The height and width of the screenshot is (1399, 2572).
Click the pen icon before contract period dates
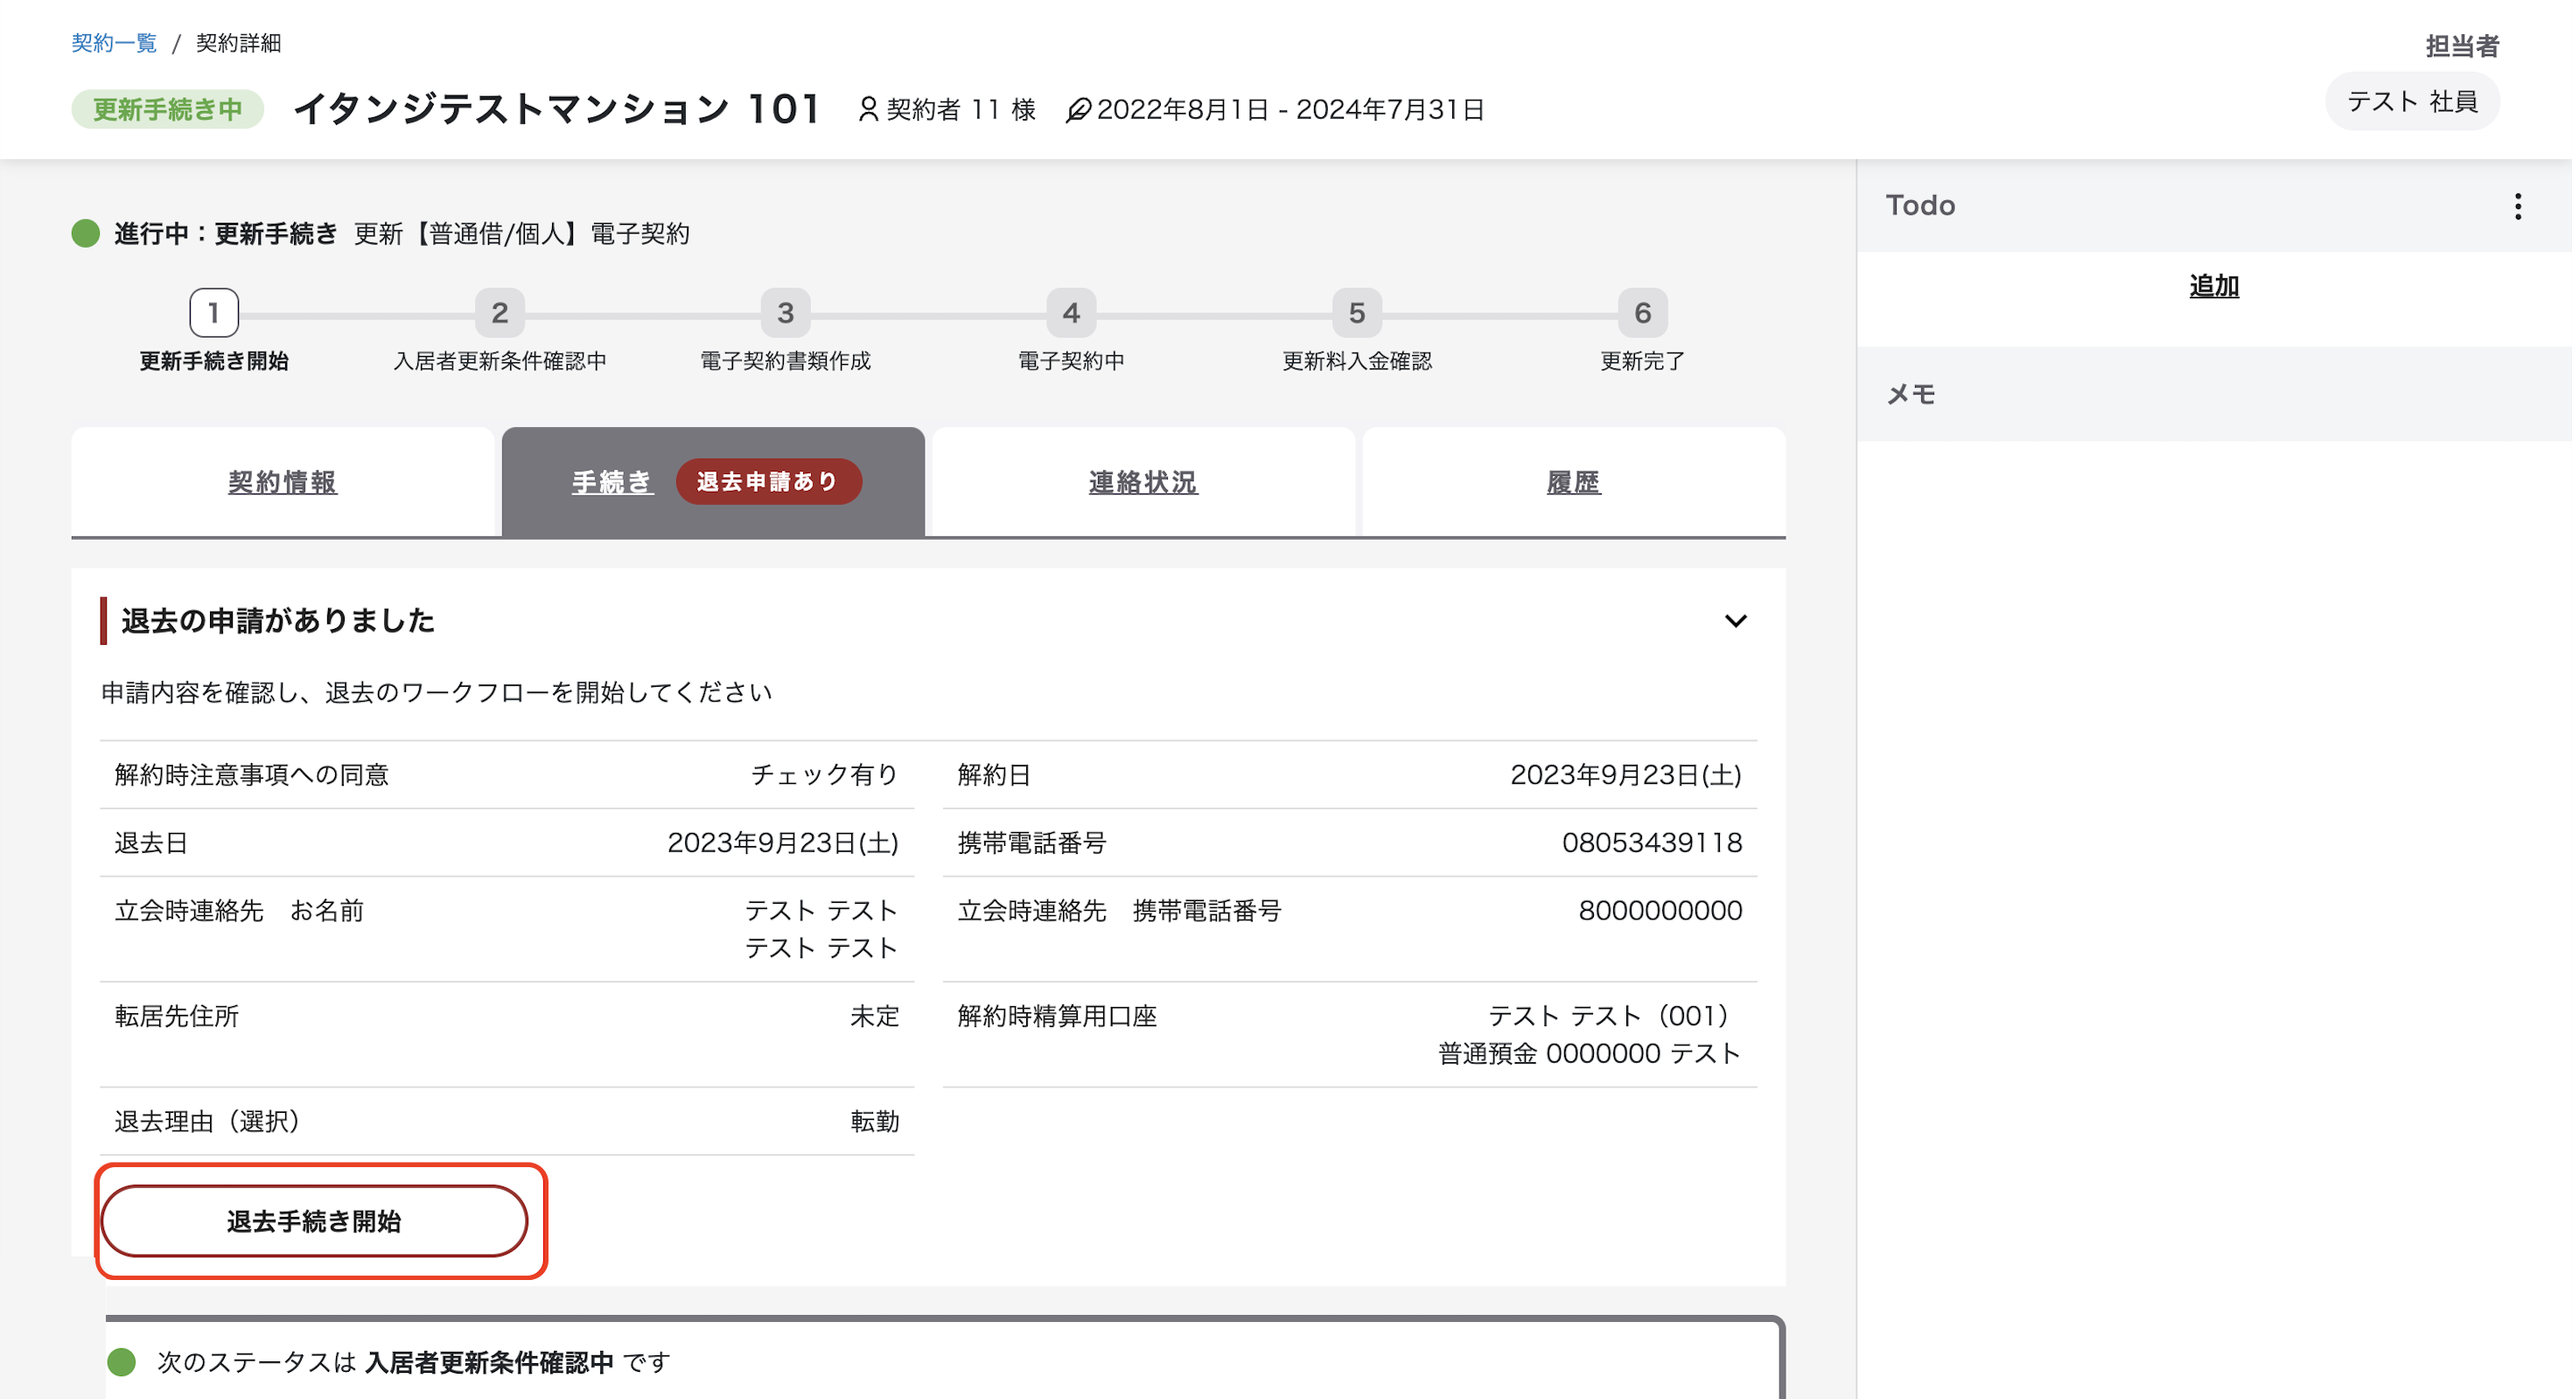1077,110
